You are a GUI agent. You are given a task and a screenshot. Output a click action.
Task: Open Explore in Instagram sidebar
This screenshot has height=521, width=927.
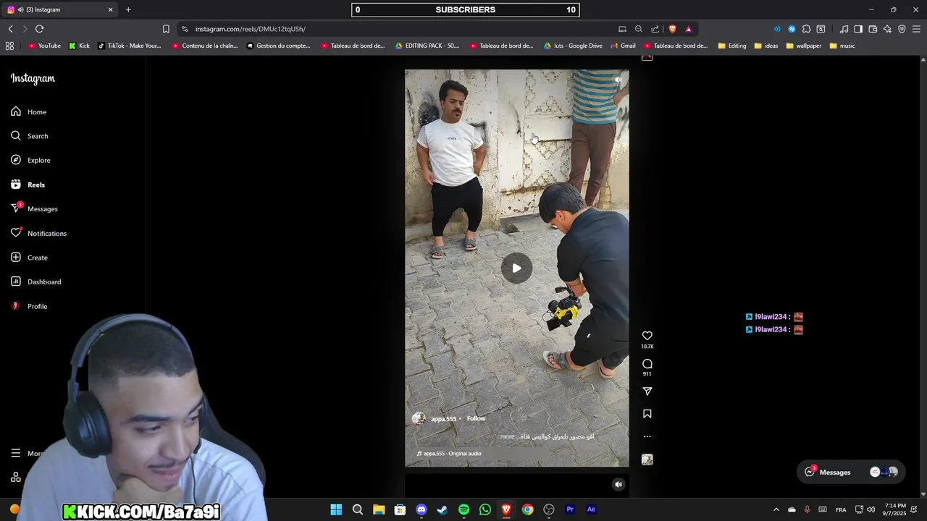(x=30, y=160)
